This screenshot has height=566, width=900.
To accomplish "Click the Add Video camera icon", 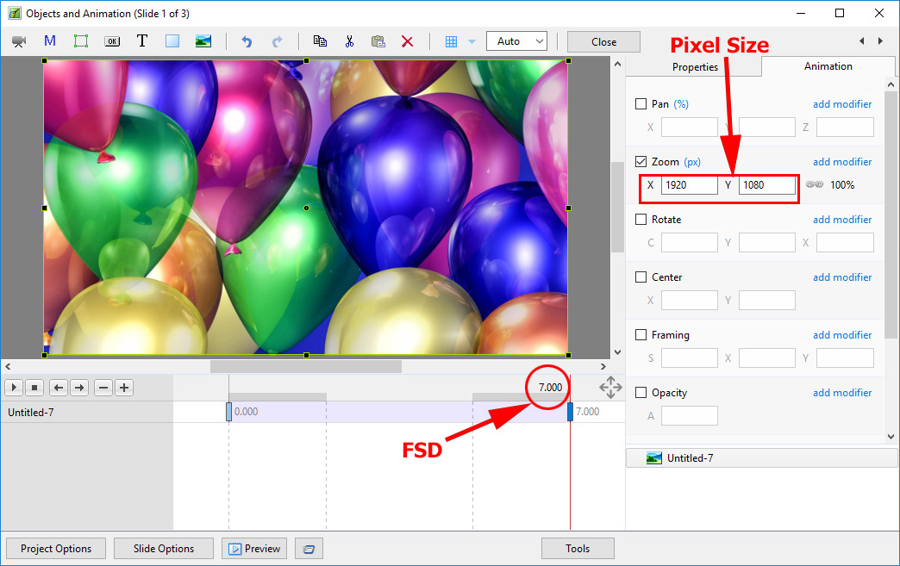I will click(x=19, y=41).
